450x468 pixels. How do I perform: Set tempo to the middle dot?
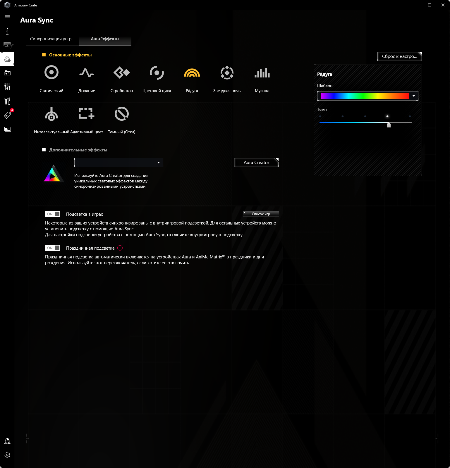point(365,116)
